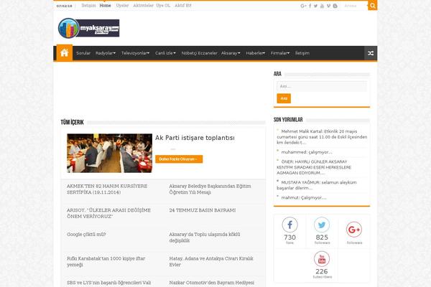
Task: Click the myaksaray.com site logo
Action: tap(89, 28)
